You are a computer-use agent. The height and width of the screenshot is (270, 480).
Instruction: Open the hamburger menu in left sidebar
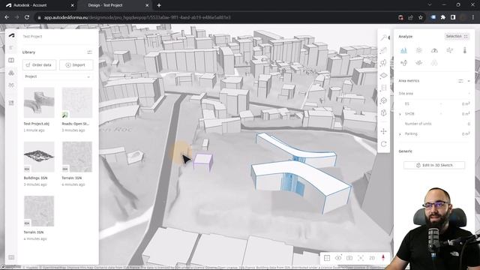tap(11, 48)
